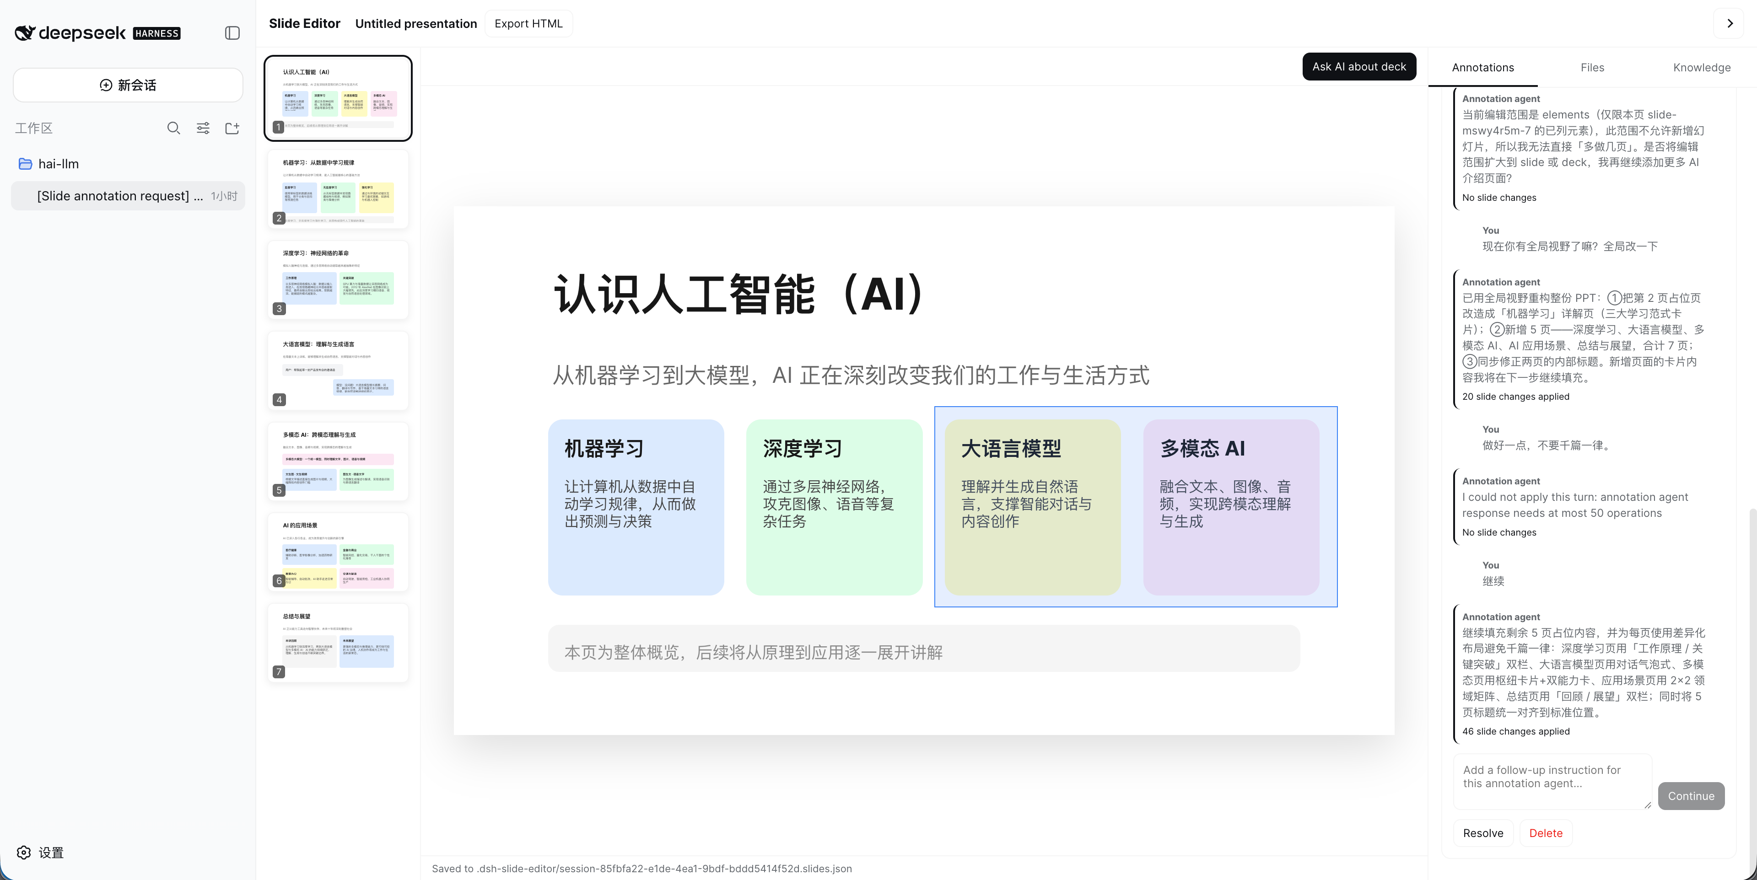Click the add-folder icon in workspace
The image size is (1757, 880).
pos(232,128)
